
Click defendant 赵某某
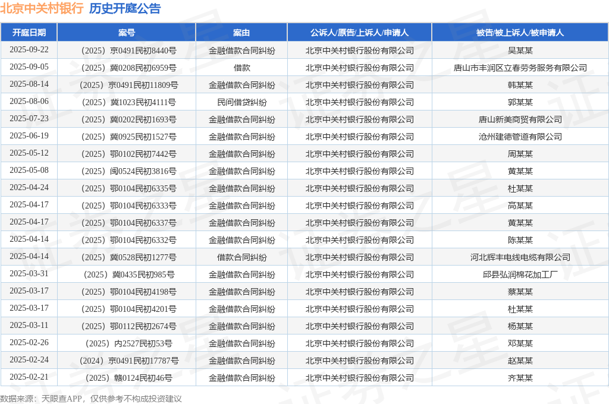coord(520,361)
